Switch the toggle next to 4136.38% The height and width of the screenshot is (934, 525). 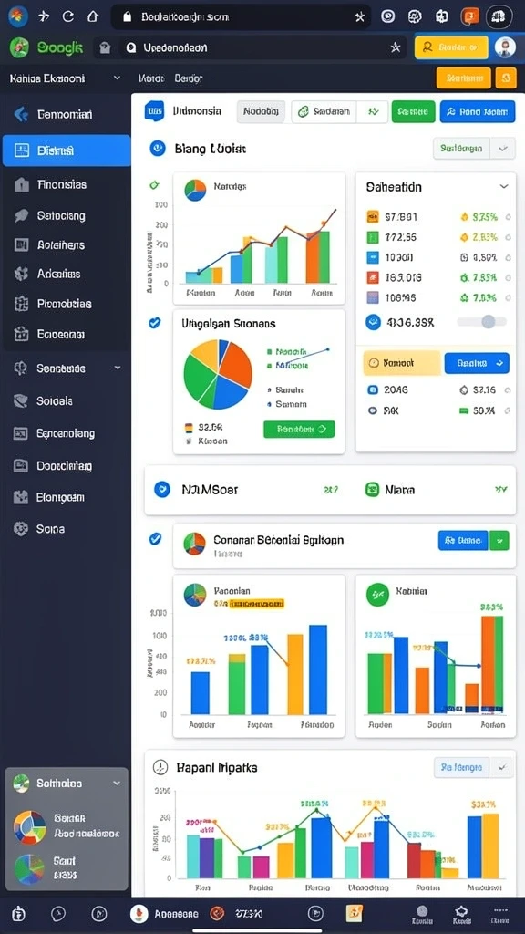482,322
